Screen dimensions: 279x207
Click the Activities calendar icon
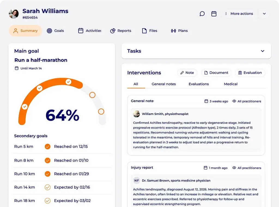81,31
